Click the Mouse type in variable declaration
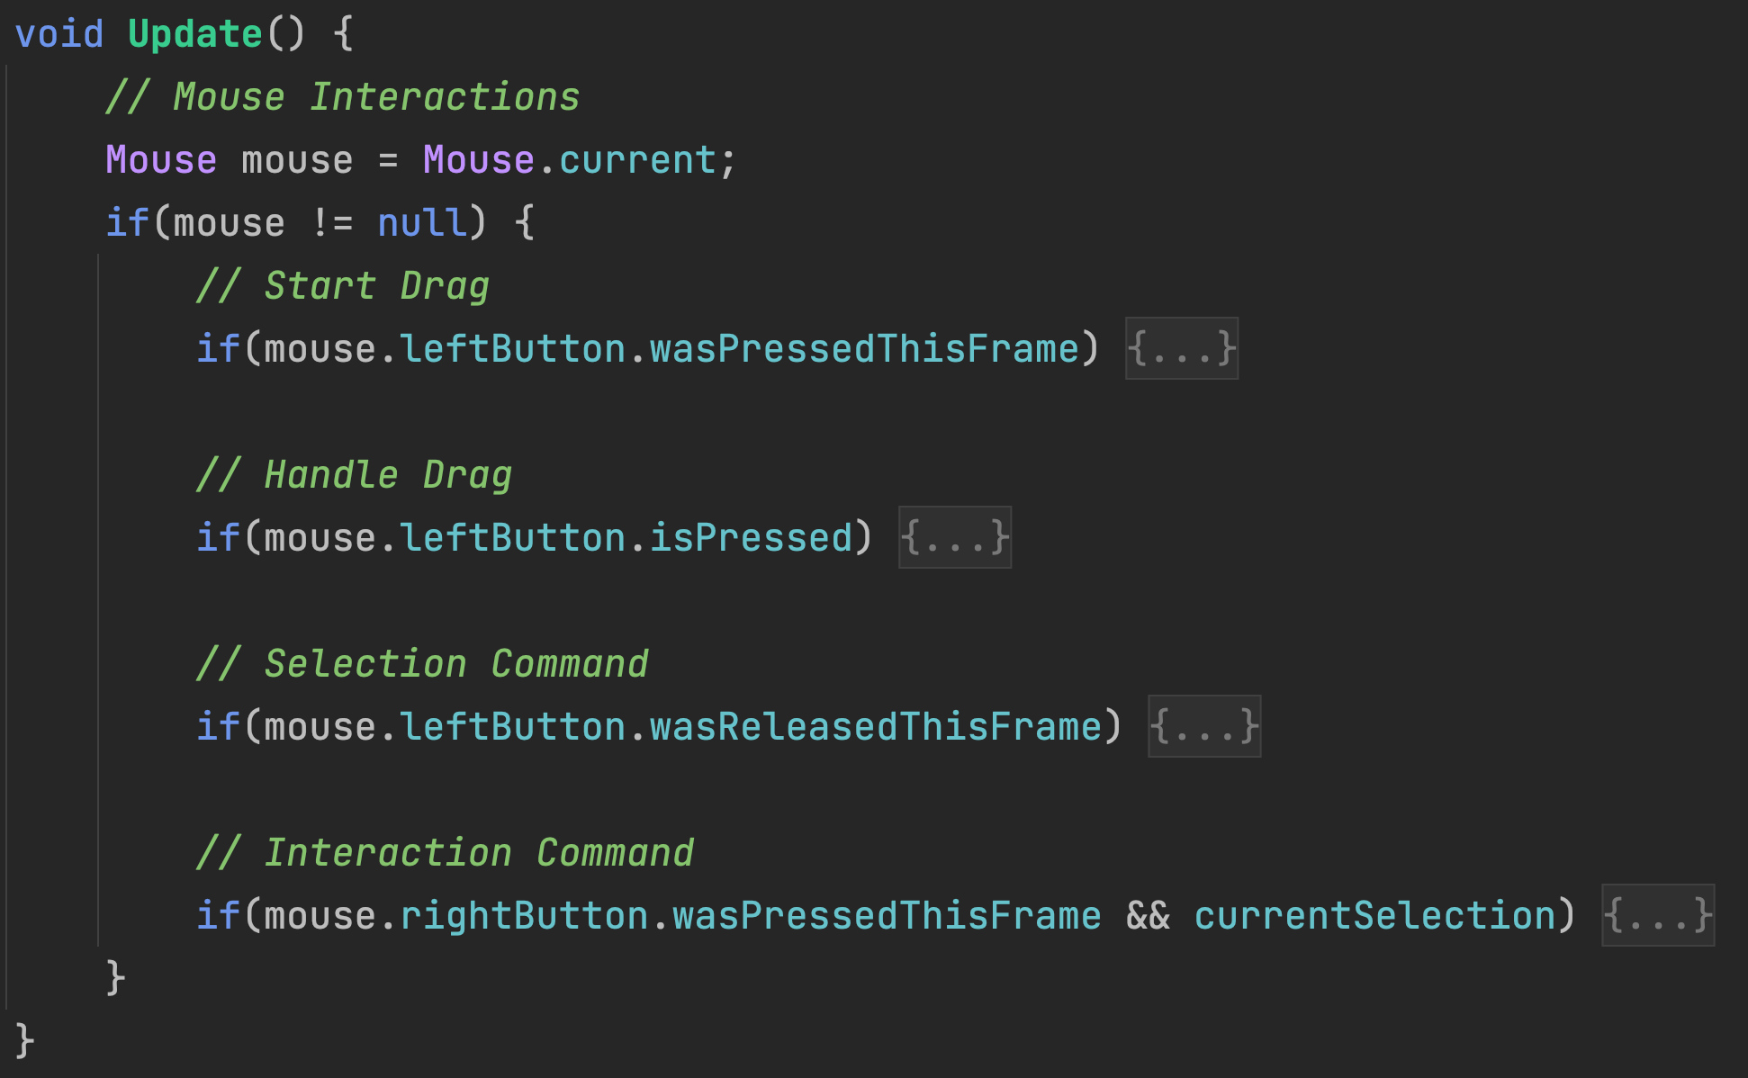This screenshot has width=1748, height=1078. pyautogui.click(x=160, y=160)
